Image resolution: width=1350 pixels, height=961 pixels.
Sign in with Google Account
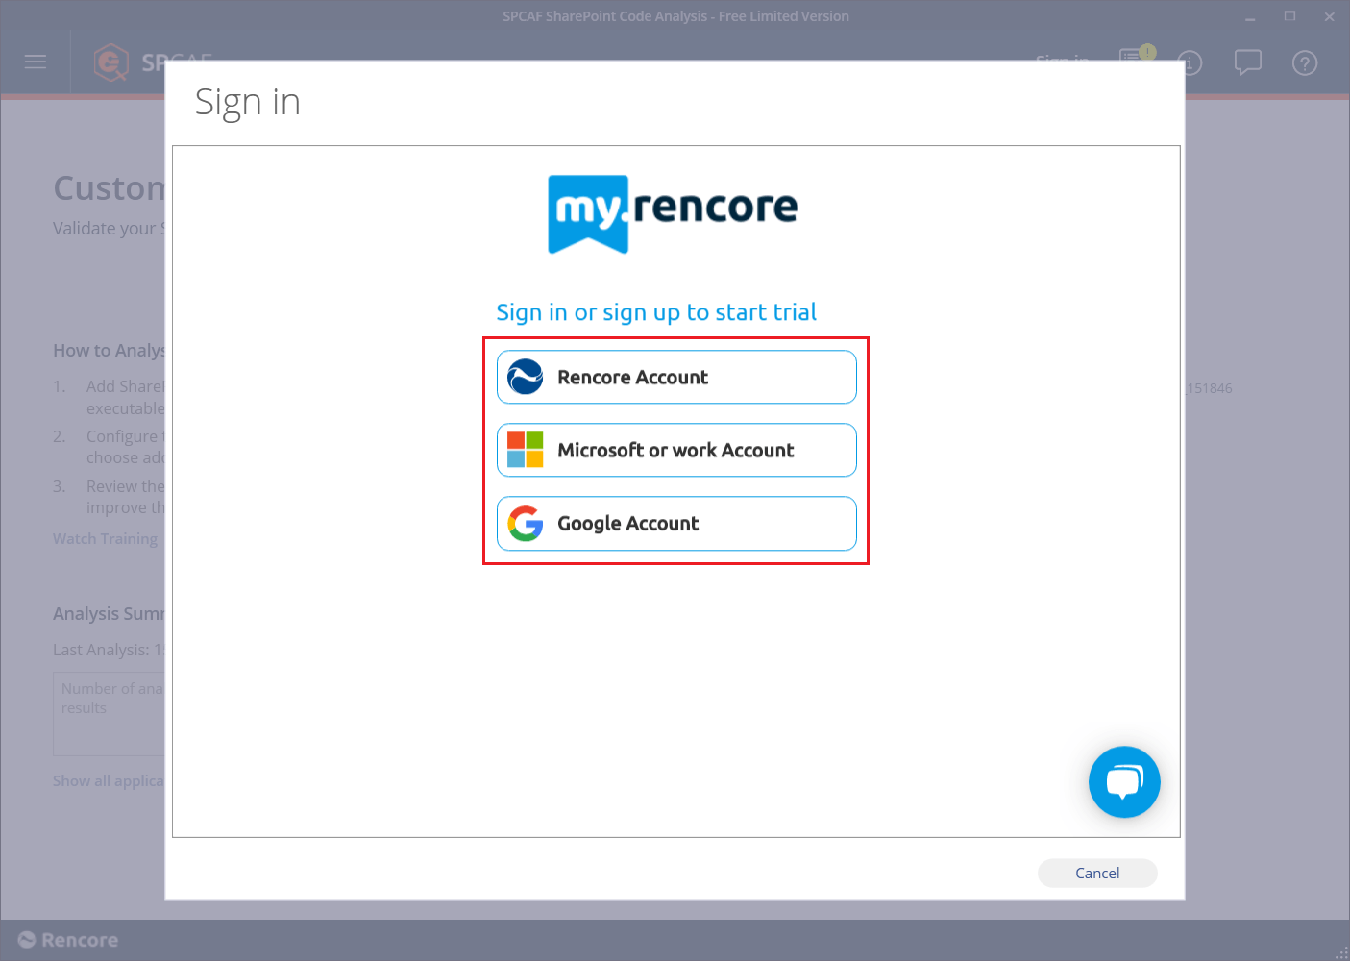676,523
